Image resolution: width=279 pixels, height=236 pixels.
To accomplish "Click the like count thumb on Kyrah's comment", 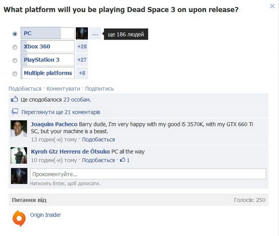I will (x=125, y=160).
